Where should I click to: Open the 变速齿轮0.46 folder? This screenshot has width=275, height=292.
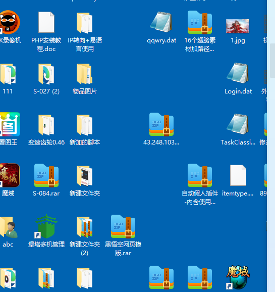click(x=46, y=125)
